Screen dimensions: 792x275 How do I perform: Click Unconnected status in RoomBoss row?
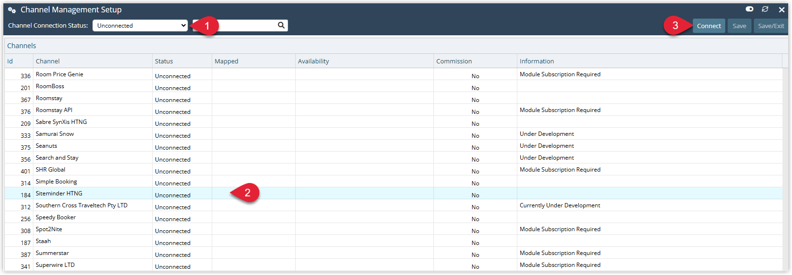[173, 88]
